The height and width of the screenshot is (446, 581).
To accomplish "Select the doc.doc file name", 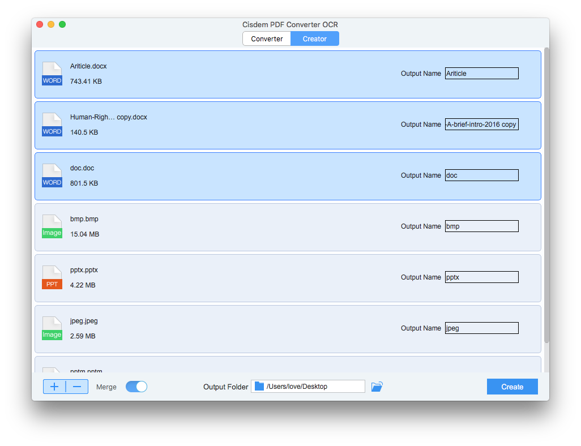I will tap(82, 168).
